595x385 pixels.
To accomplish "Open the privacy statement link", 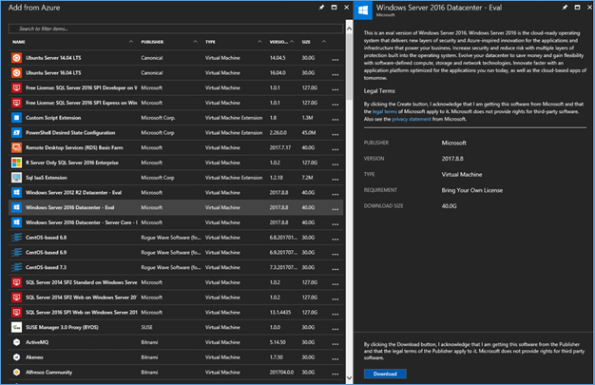I will pos(412,119).
